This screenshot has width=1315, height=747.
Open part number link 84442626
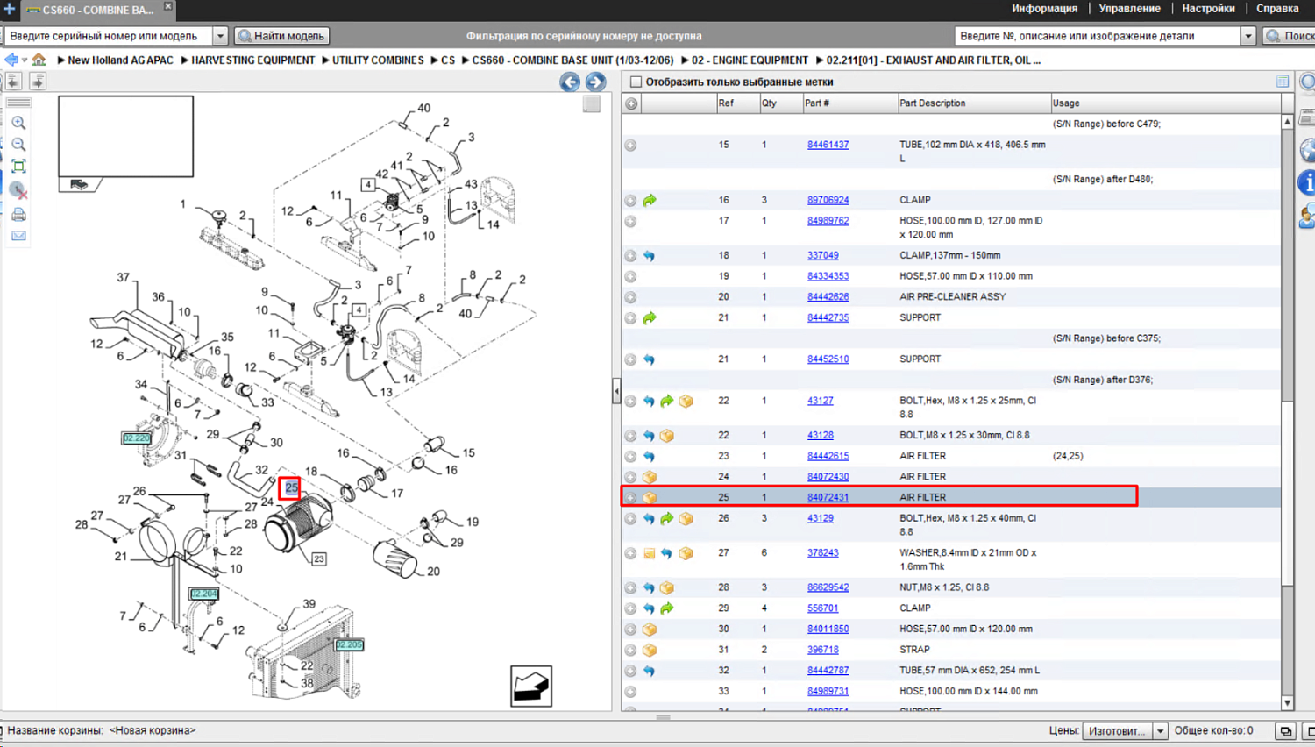[x=828, y=297]
